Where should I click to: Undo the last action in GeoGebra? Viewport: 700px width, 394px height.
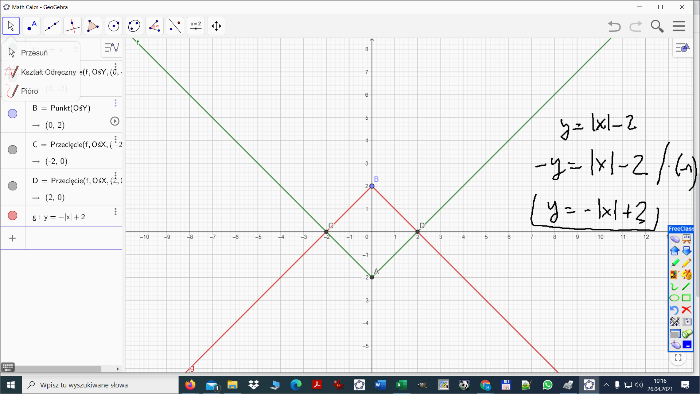(614, 26)
